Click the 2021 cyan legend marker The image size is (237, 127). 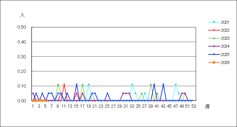214,22
